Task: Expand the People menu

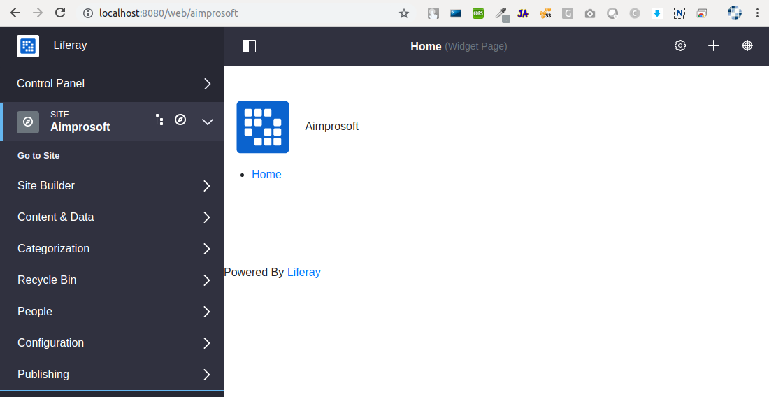Action: (x=207, y=311)
